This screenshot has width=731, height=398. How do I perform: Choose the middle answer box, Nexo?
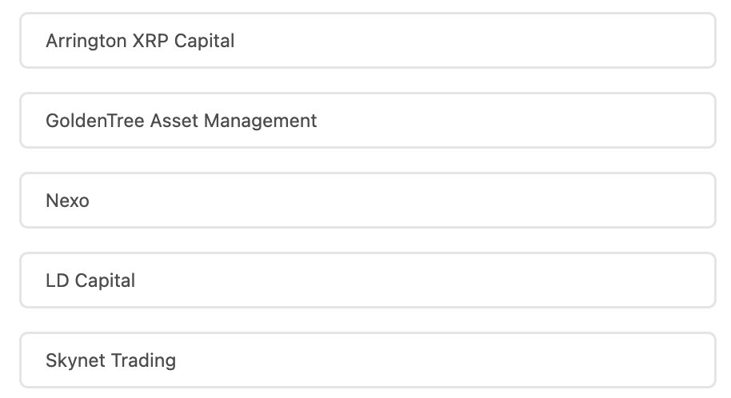[x=367, y=201]
